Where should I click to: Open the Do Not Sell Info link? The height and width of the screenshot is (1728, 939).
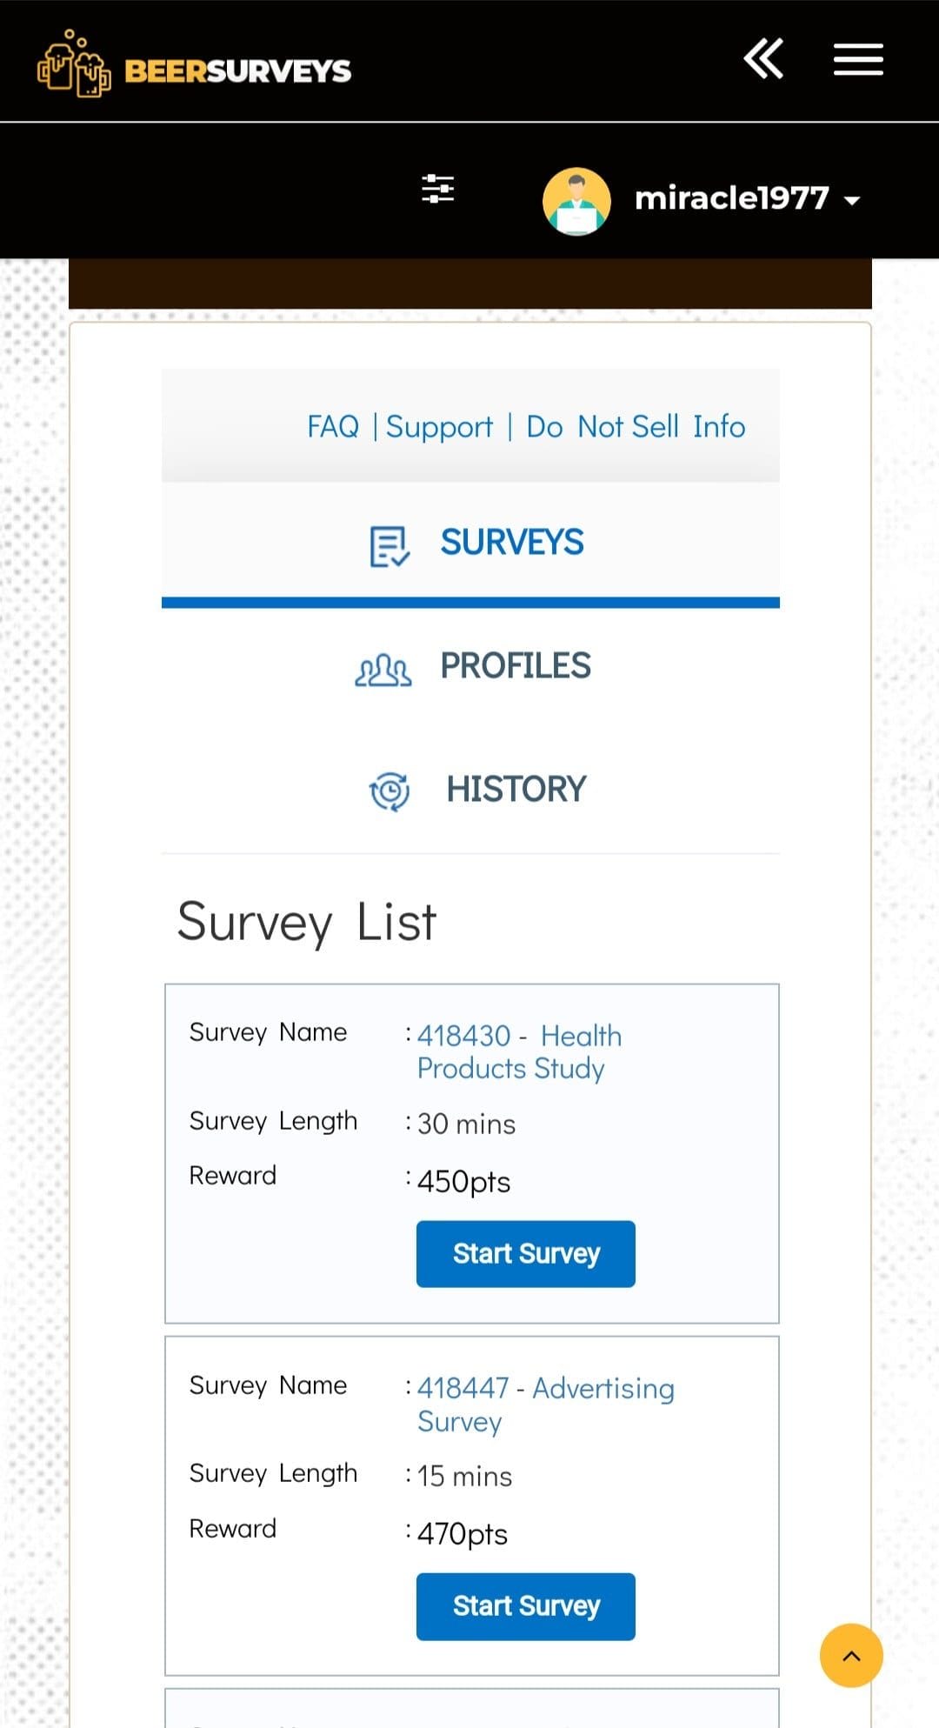click(636, 427)
